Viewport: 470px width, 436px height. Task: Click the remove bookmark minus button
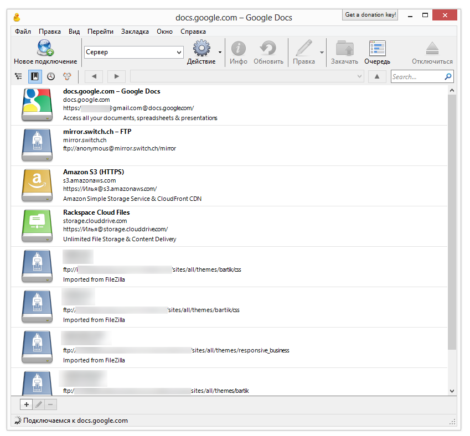(x=50, y=404)
